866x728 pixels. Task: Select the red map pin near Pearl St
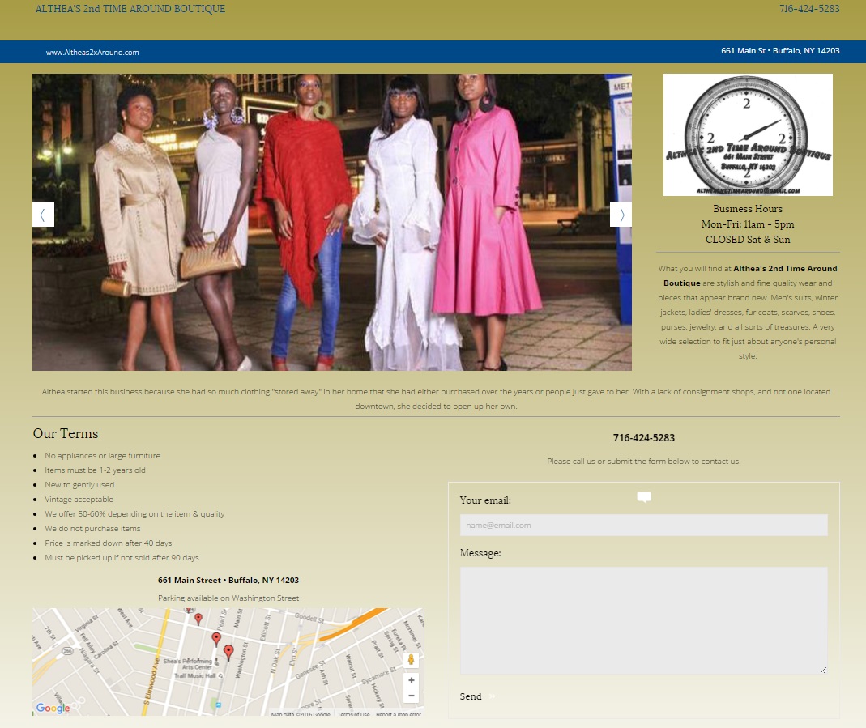tap(198, 619)
